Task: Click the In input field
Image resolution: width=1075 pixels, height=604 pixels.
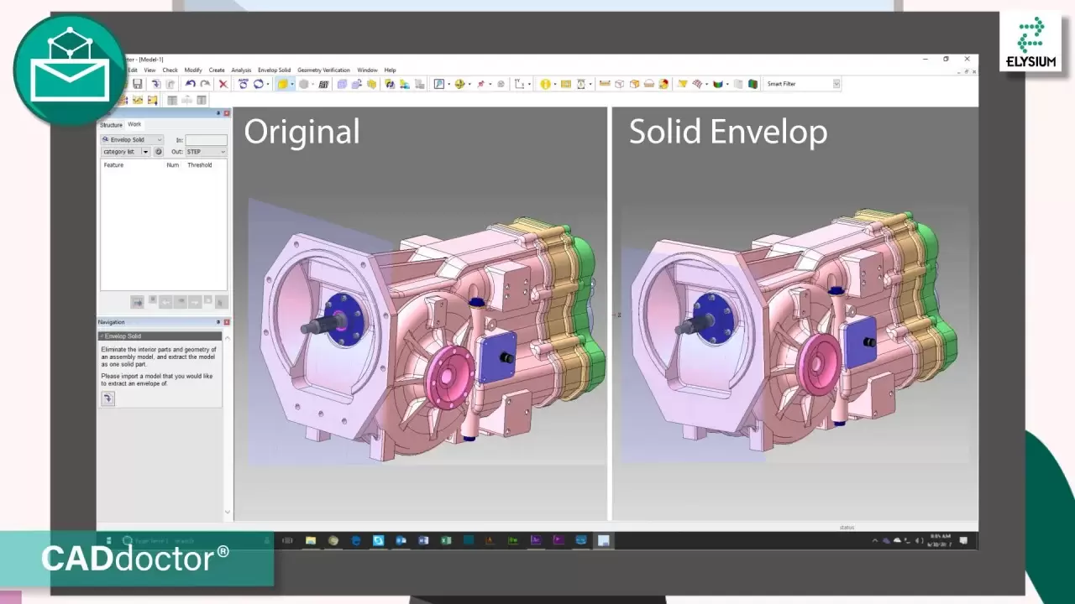Action: 206,140
